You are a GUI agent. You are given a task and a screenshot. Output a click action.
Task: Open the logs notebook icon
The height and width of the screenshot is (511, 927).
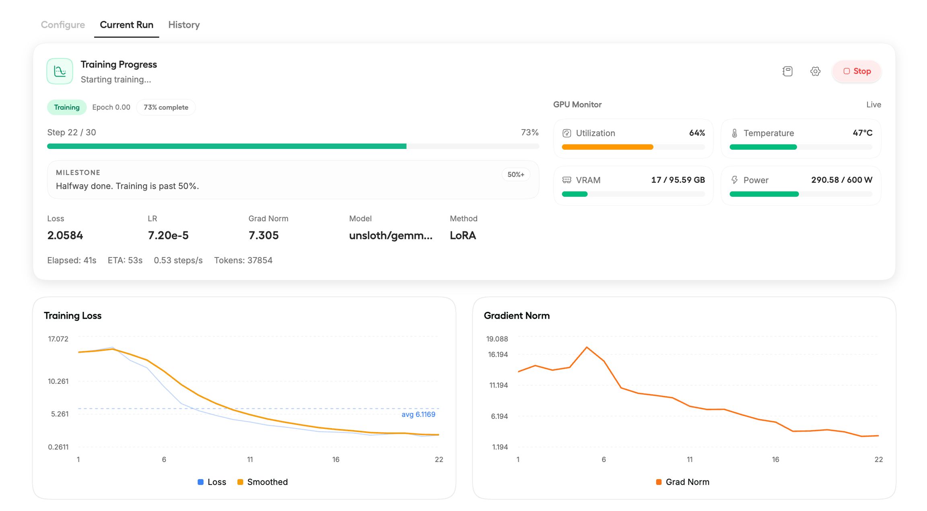click(787, 71)
